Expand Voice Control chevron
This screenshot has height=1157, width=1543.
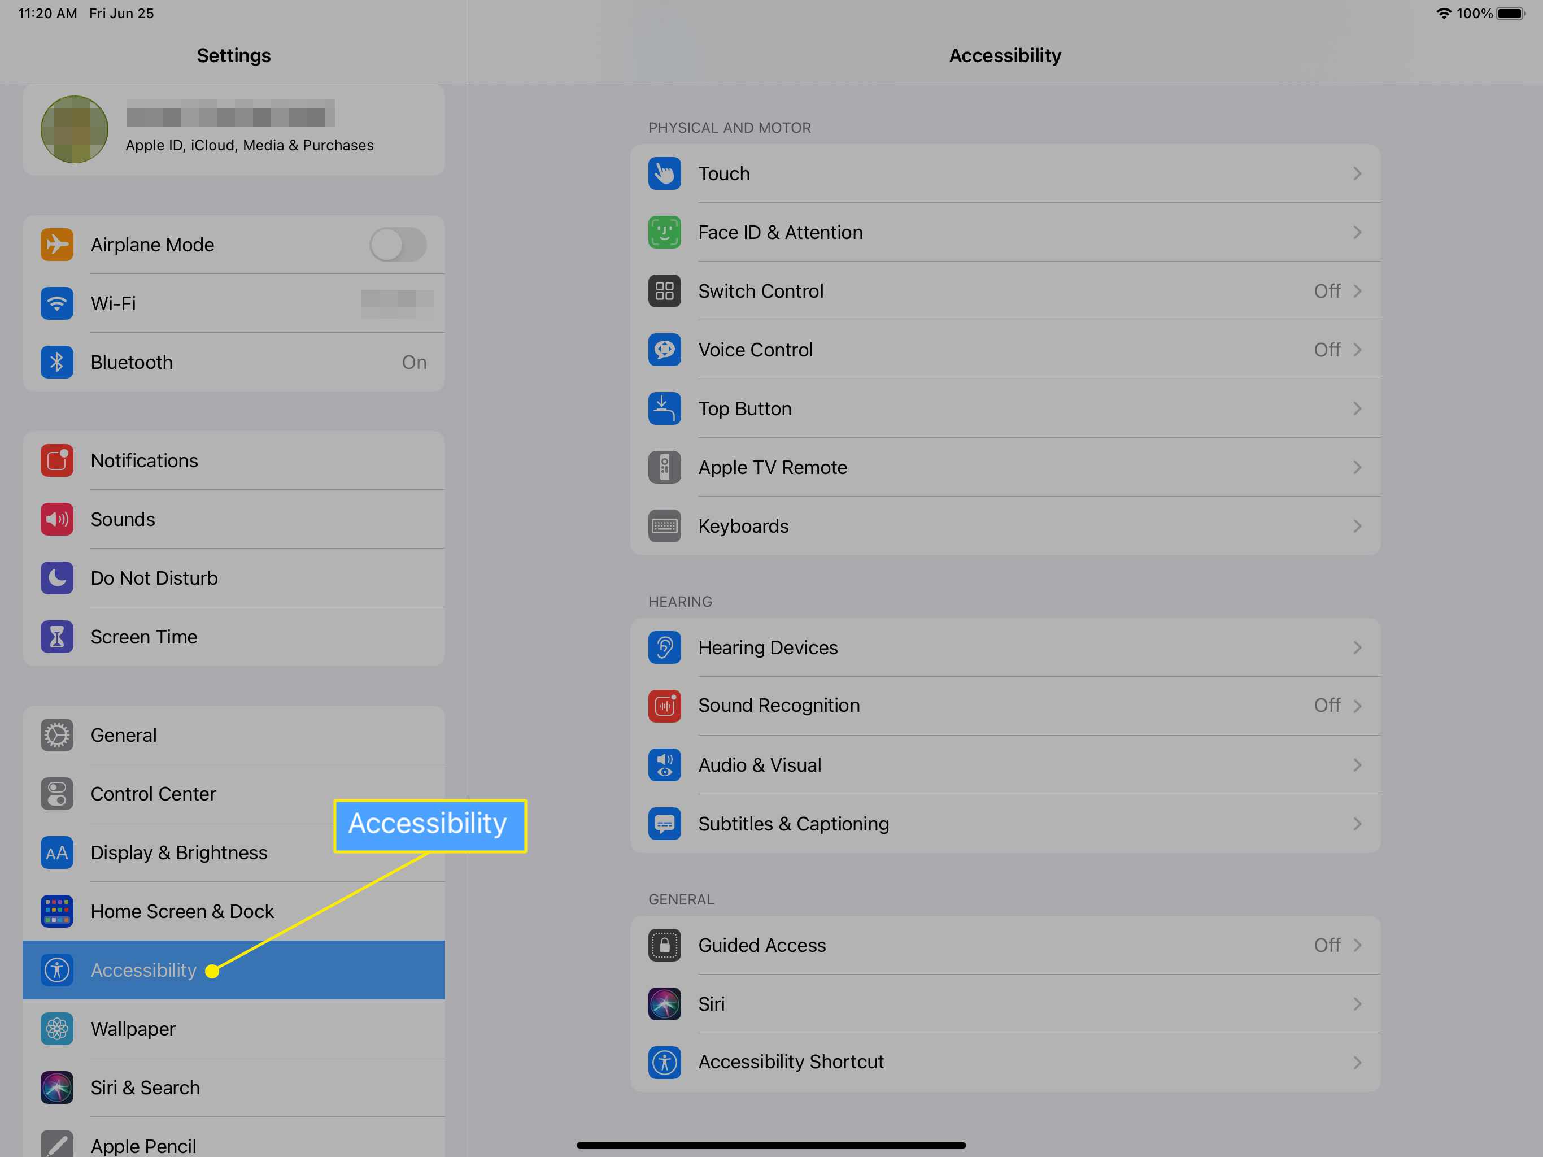pyautogui.click(x=1357, y=350)
